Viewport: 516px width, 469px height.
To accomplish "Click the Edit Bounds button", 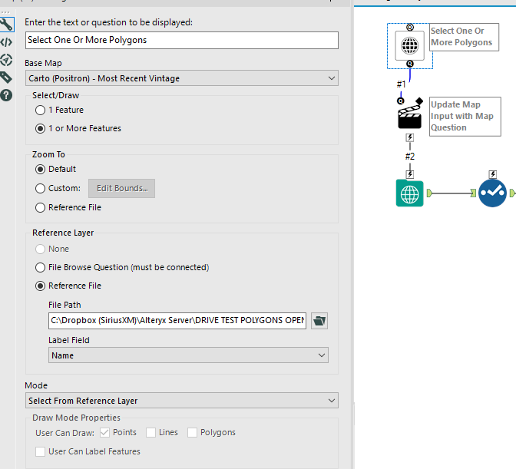I will (121, 189).
